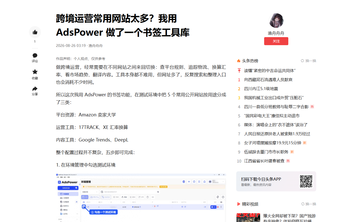
Task: Open hot topic 人民日报还原扶老人被索赔1.9万经过
Action: [277, 134]
